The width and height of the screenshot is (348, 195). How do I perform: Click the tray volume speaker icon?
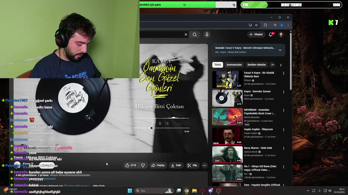tap(330, 191)
